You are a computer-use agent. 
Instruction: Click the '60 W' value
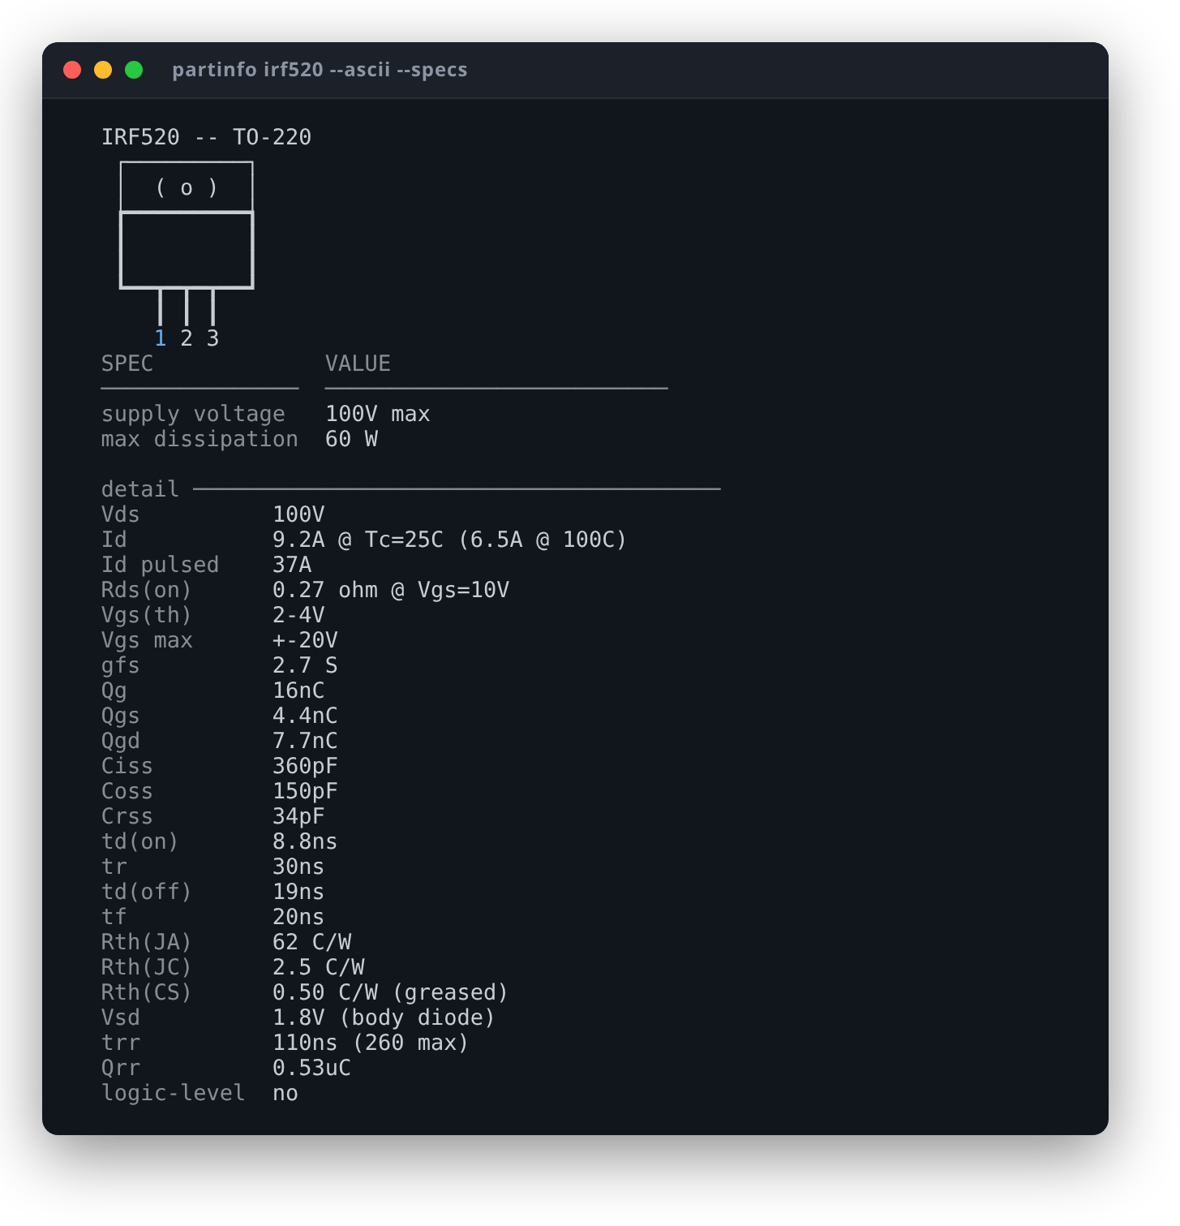(x=351, y=439)
